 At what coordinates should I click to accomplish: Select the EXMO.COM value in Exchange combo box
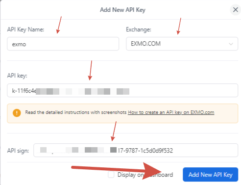(145, 44)
